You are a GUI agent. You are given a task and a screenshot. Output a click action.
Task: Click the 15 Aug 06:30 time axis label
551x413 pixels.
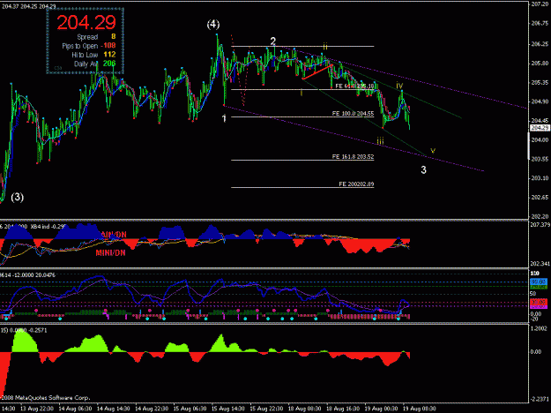click(x=190, y=409)
